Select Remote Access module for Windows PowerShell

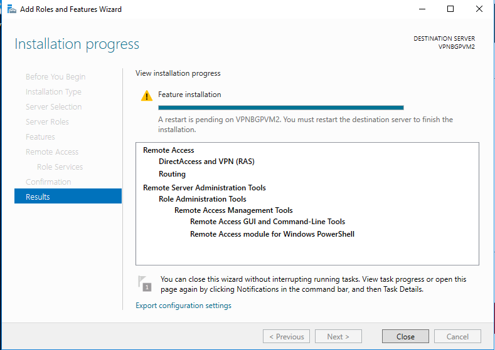(x=272, y=234)
